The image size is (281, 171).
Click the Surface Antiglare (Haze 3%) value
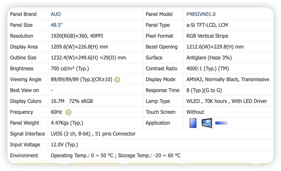click(x=209, y=58)
